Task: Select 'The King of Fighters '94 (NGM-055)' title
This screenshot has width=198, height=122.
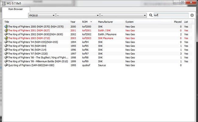Action: 33,42
